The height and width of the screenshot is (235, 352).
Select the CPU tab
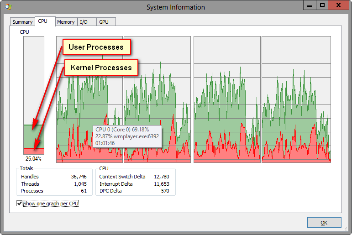click(x=43, y=21)
